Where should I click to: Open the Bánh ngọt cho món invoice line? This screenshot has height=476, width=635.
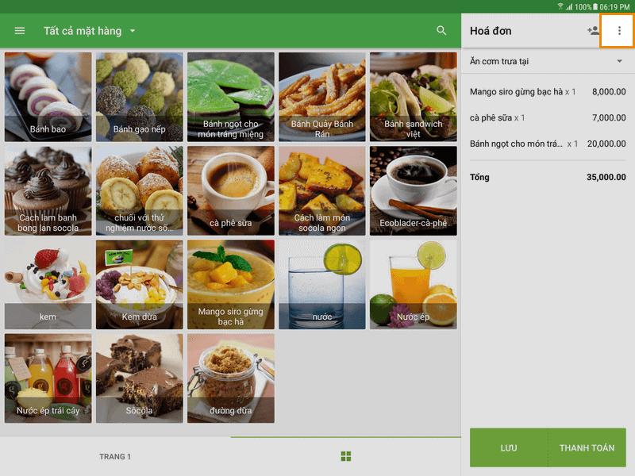coord(548,144)
